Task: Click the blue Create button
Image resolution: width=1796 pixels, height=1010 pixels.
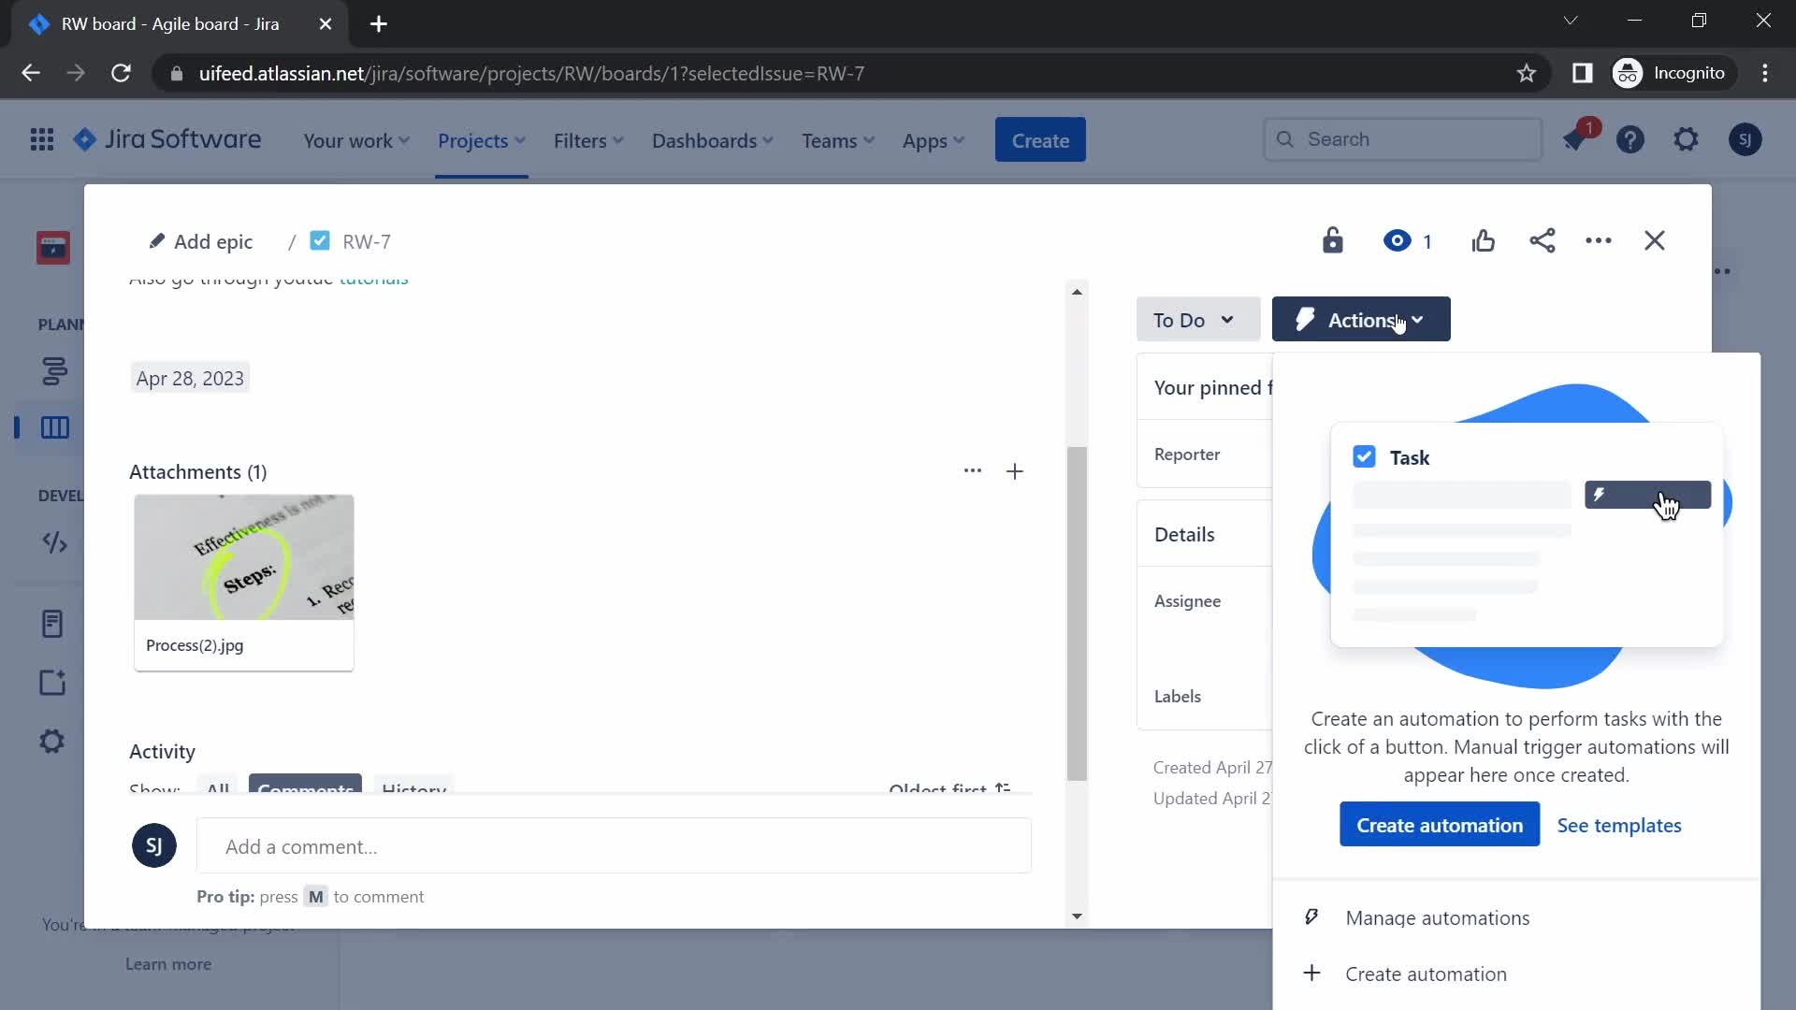Action: 1040,140
